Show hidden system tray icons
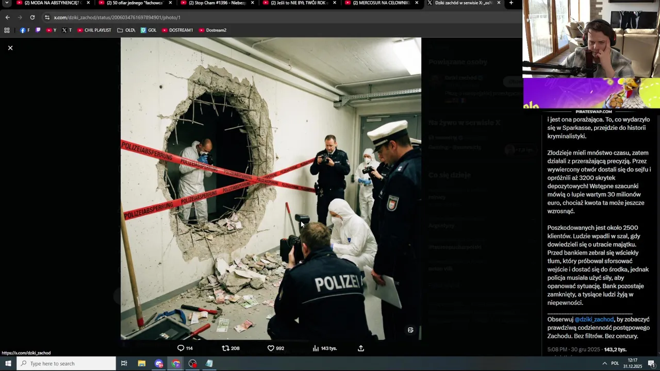The width and height of the screenshot is (660, 371). [x=605, y=364]
